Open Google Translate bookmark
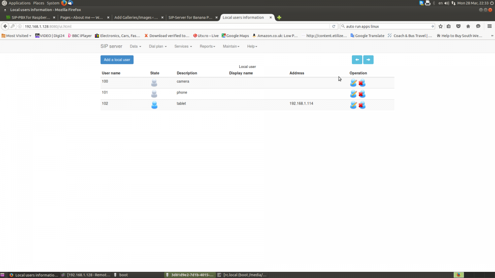 [x=367, y=36]
